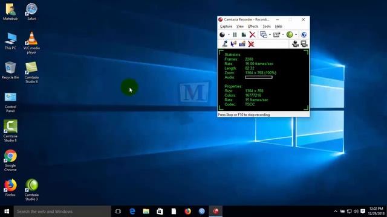Open the Windows Start menu

click(7, 212)
